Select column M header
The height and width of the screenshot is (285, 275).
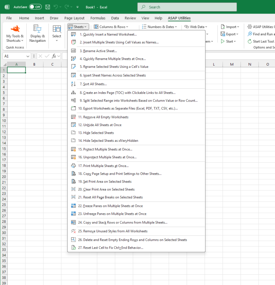pos(231,64)
